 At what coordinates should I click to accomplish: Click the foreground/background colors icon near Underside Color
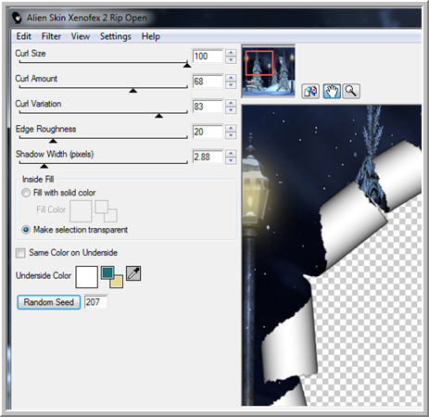click(112, 277)
